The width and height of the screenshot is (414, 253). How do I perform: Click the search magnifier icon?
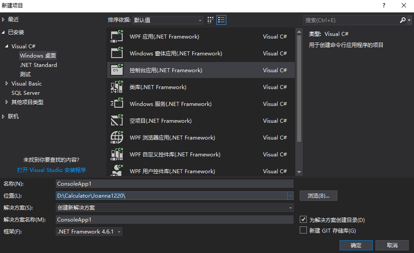(x=402, y=20)
